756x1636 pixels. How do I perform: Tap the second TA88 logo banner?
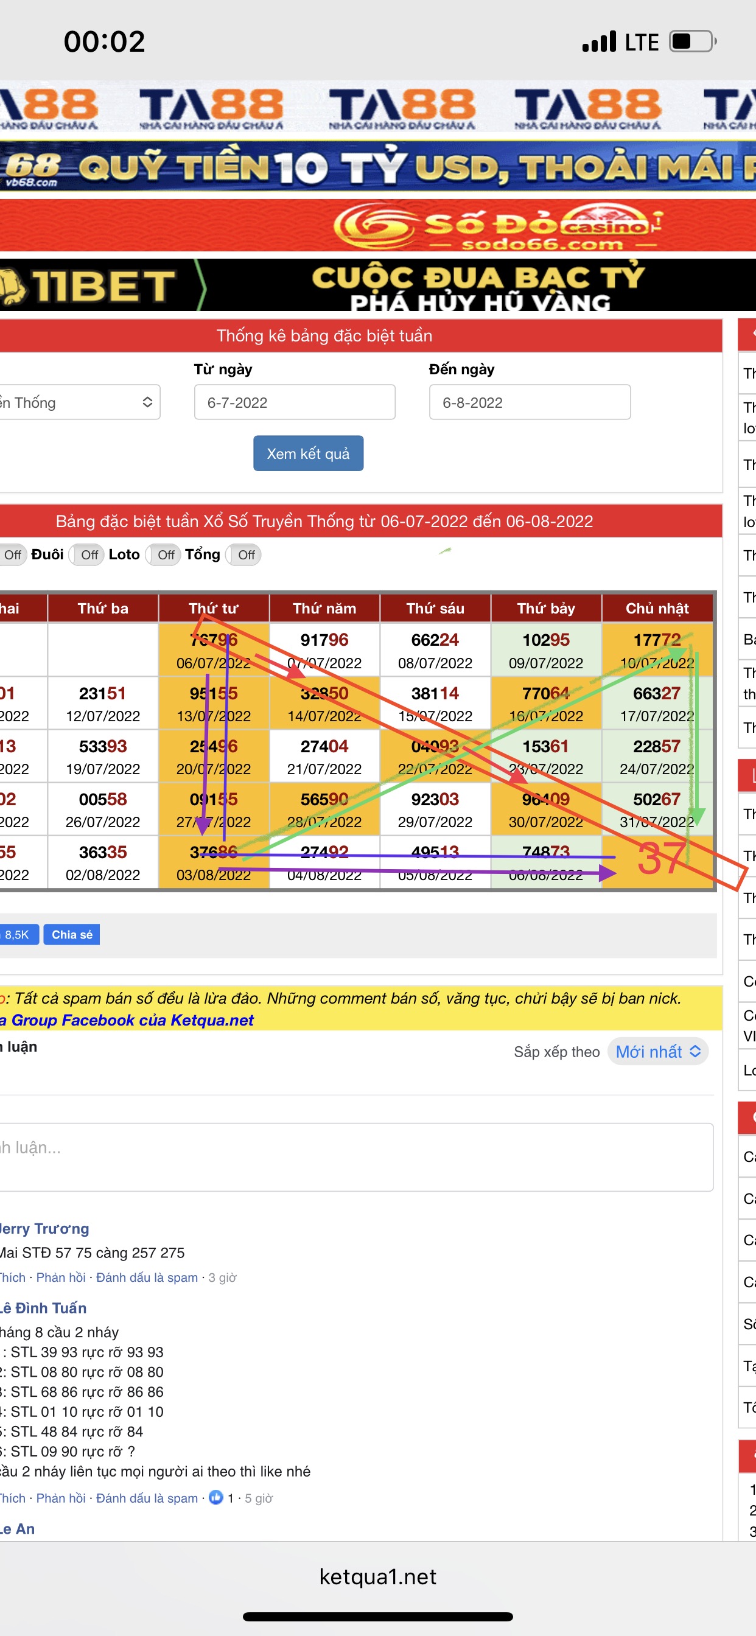click(212, 107)
